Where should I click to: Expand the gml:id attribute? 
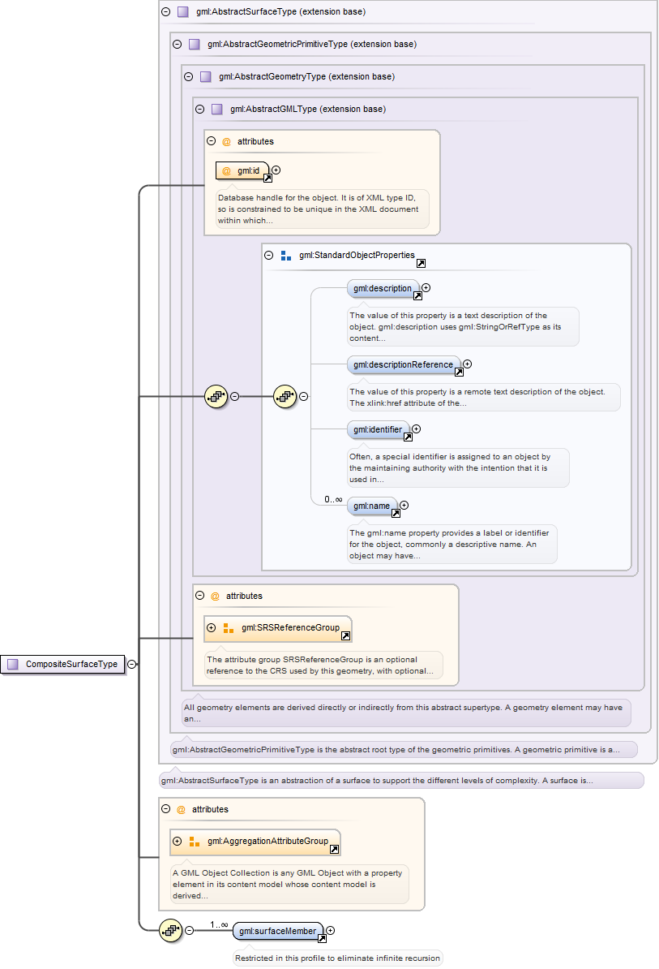pos(276,170)
